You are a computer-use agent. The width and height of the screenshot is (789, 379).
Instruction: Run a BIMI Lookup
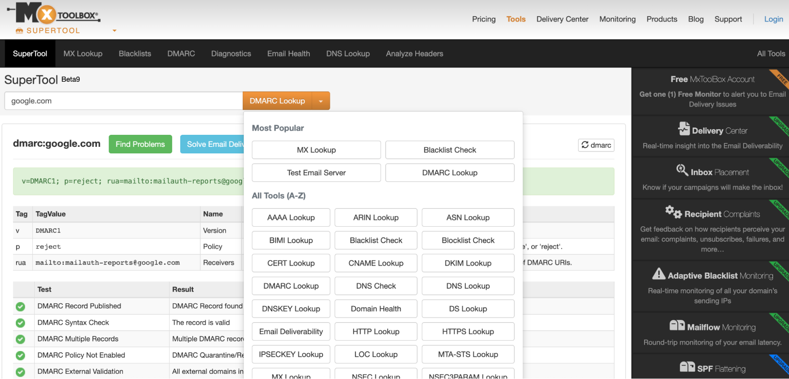(290, 240)
